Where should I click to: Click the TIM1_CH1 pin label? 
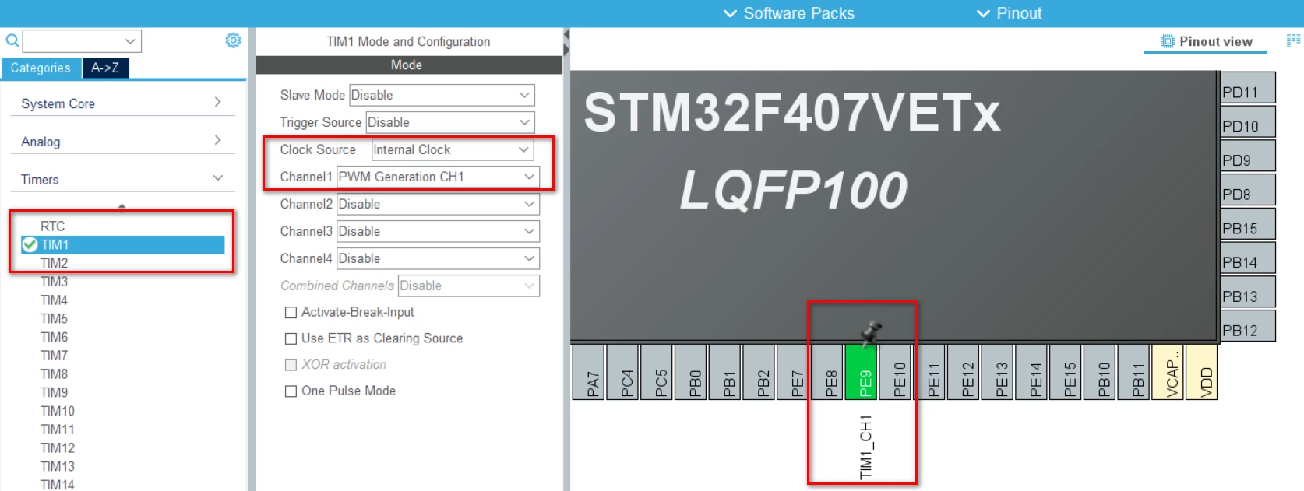[x=865, y=447]
